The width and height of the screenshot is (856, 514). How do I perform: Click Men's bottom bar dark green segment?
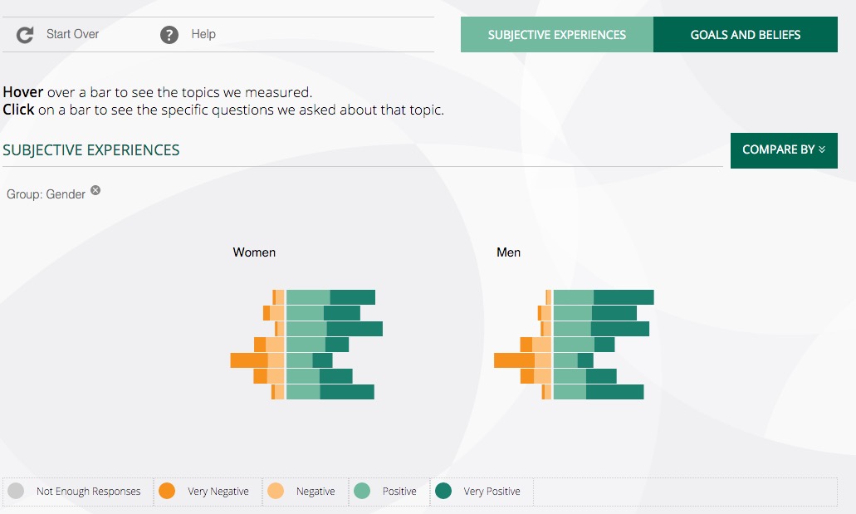pos(614,392)
